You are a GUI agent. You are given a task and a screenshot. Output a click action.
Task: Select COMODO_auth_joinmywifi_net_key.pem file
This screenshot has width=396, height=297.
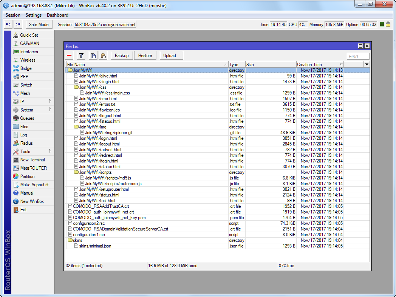pos(217,218)
